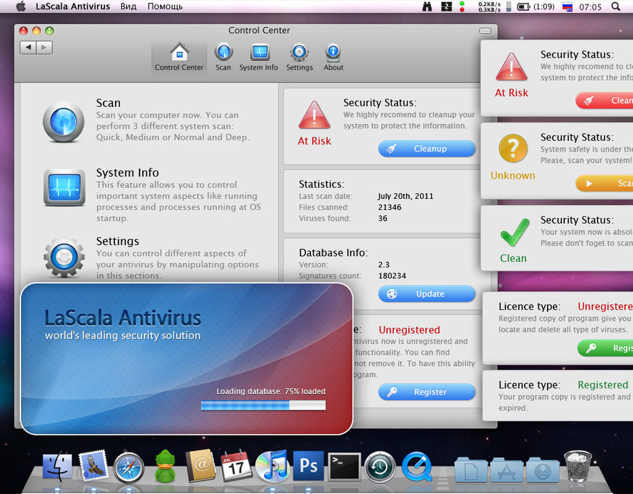Image resolution: width=633 pixels, height=494 pixels.
Task: Click the blue Register button
Action: (x=427, y=392)
